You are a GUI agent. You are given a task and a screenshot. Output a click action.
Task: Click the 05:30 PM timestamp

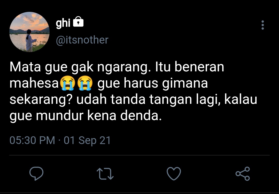[32, 140]
